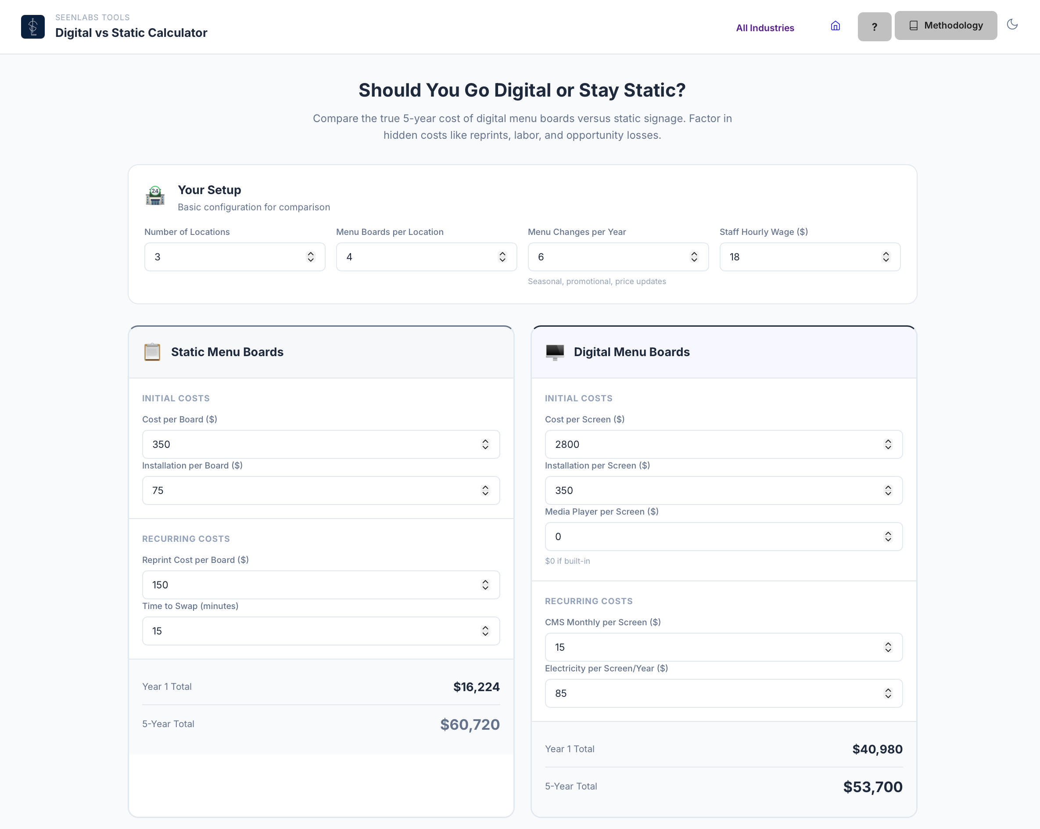Click the home icon in the header
Image resolution: width=1040 pixels, height=829 pixels.
(x=836, y=26)
